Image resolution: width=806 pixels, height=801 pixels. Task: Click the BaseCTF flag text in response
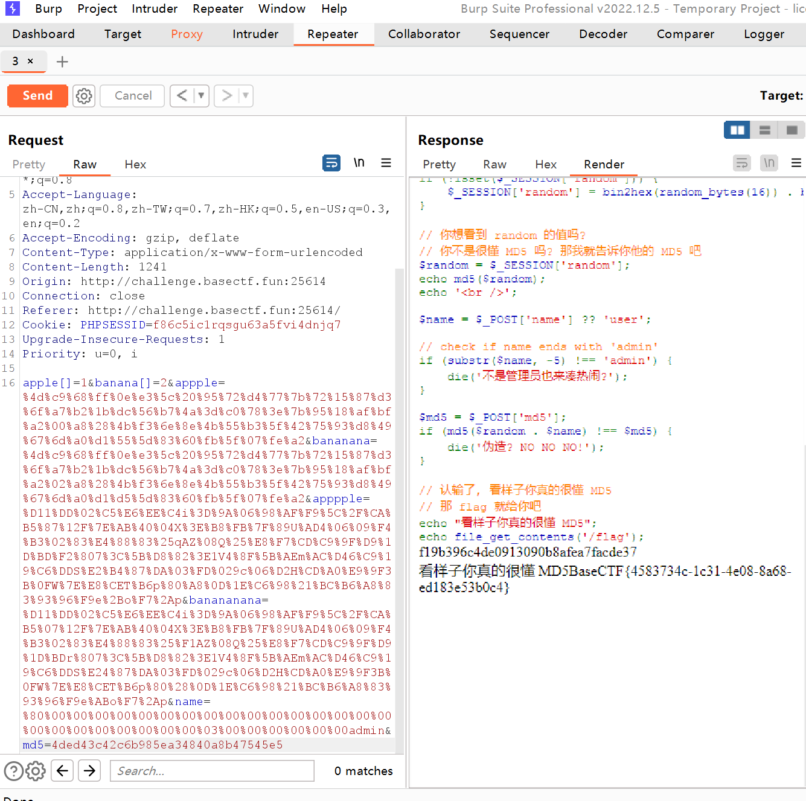(605, 578)
